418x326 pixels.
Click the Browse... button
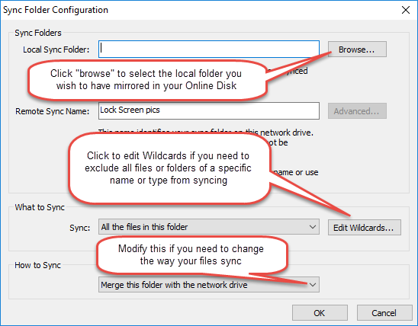tap(357, 50)
